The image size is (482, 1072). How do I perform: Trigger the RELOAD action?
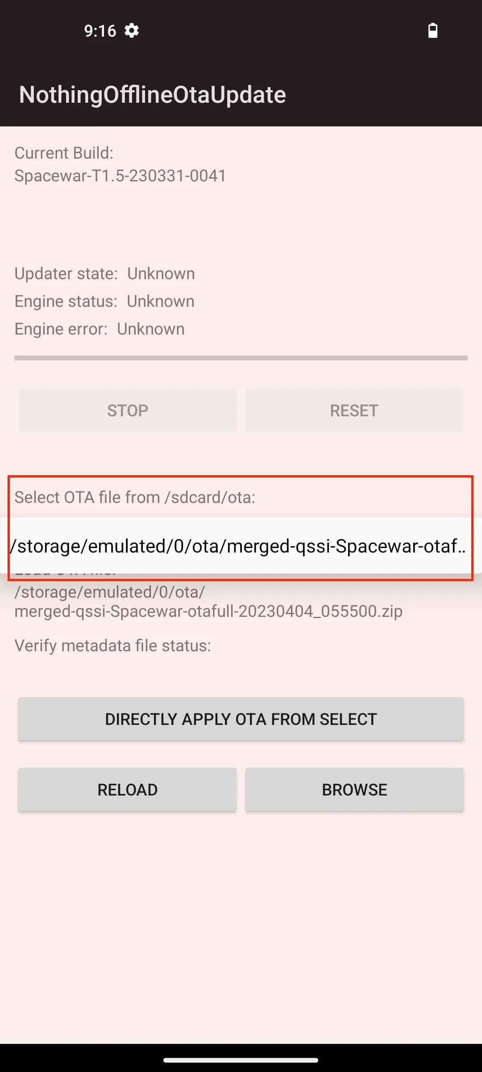[x=127, y=789]
